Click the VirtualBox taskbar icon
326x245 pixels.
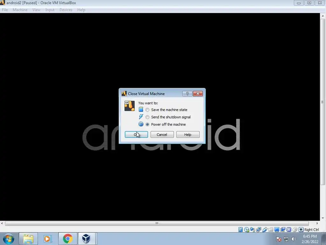coord(86,239)
